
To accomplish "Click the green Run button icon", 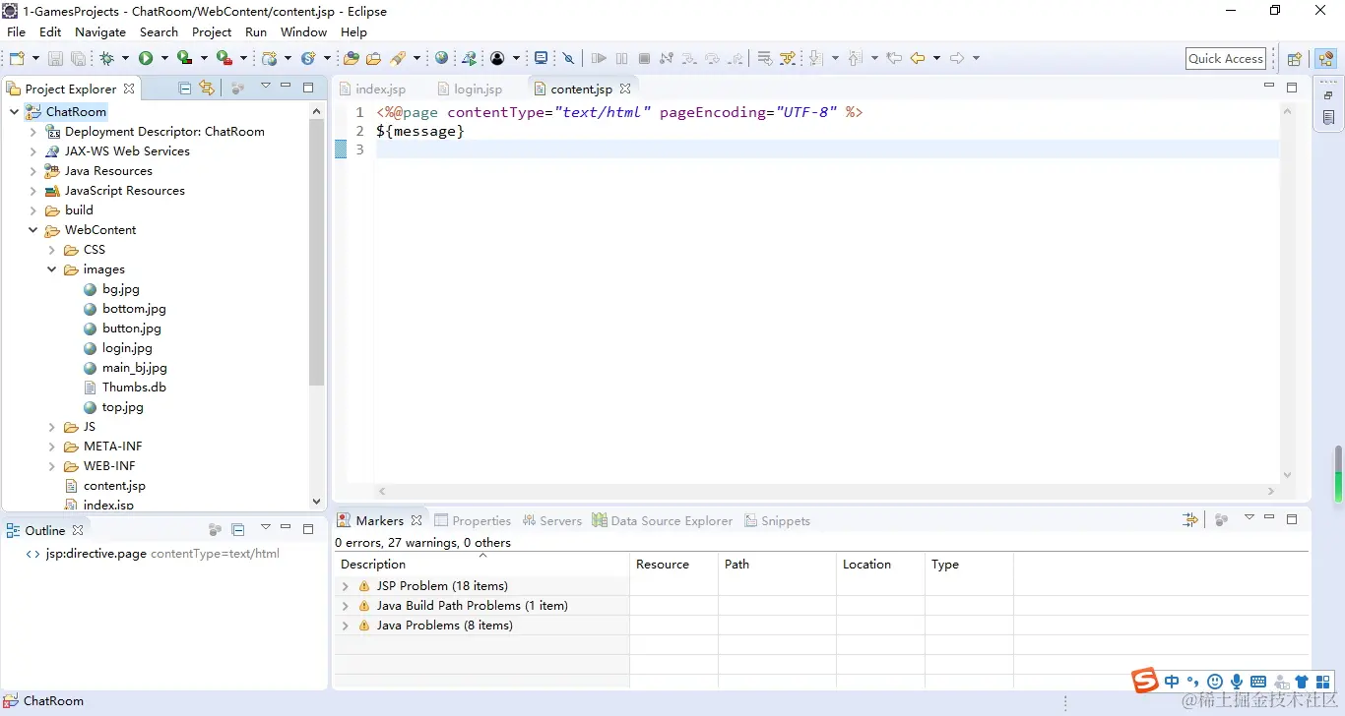I will click(x=146, y=59).
